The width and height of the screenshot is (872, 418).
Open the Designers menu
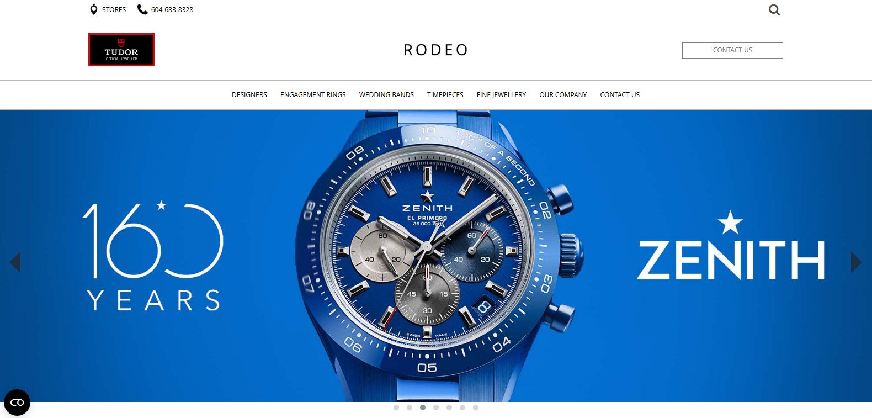point(249,95)
